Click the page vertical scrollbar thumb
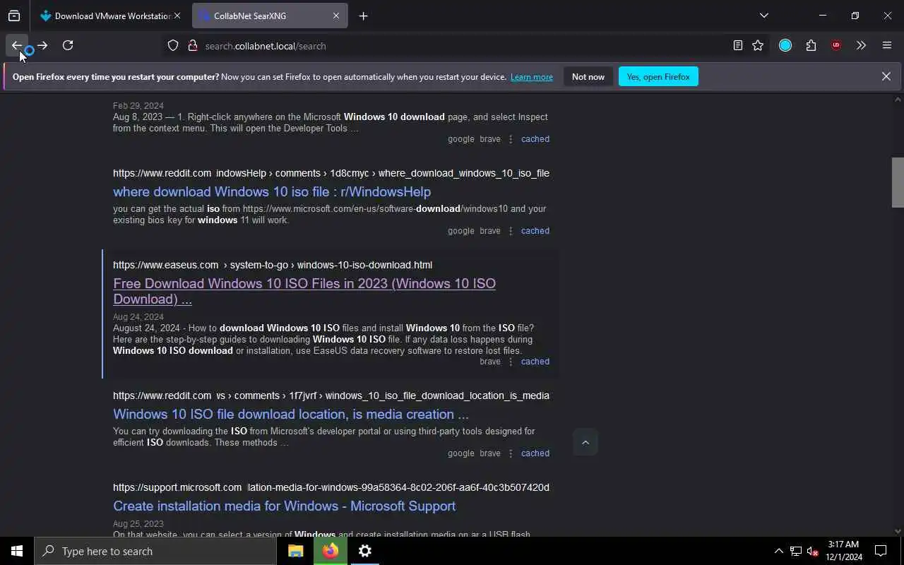Viewport: 904px width, 565px height. click(x=898, y=182)
